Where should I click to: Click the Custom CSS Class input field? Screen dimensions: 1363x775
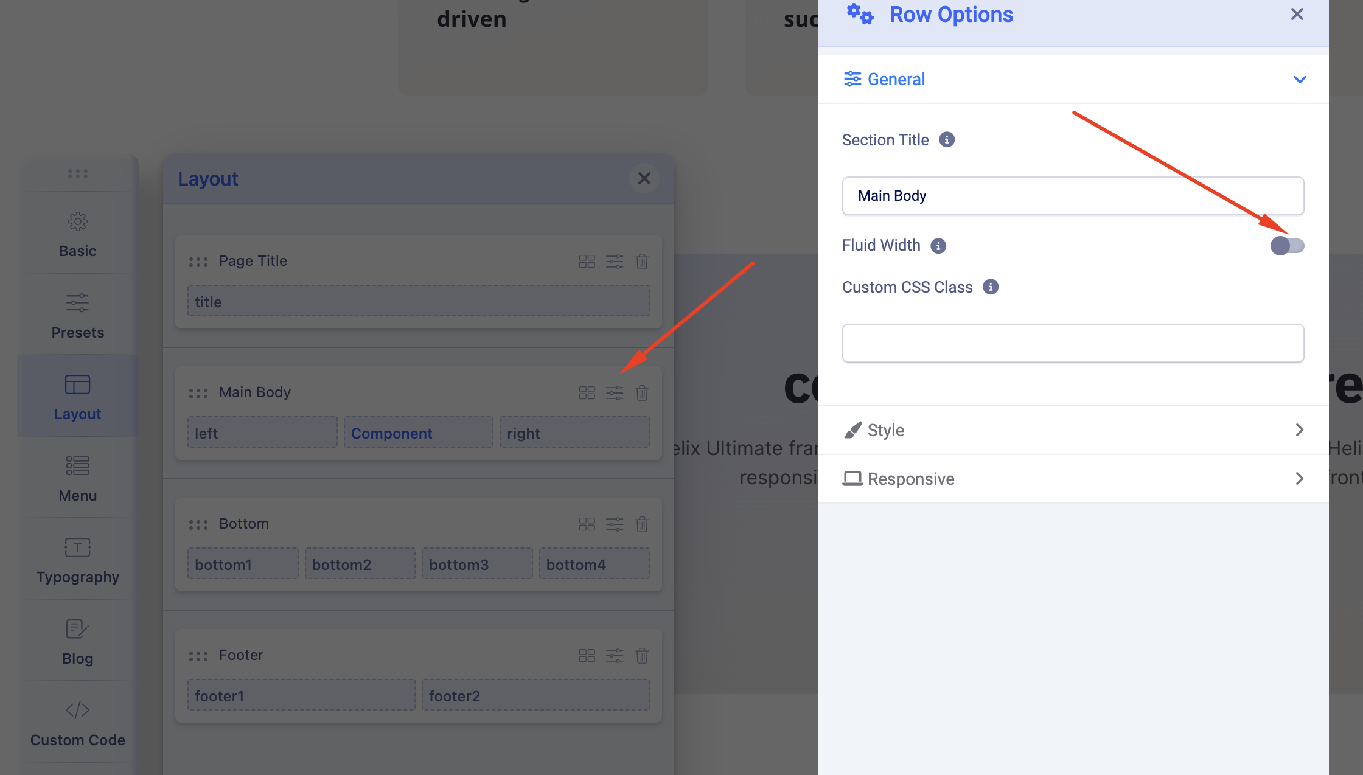pyautogui.click(x=1073, y=343)
